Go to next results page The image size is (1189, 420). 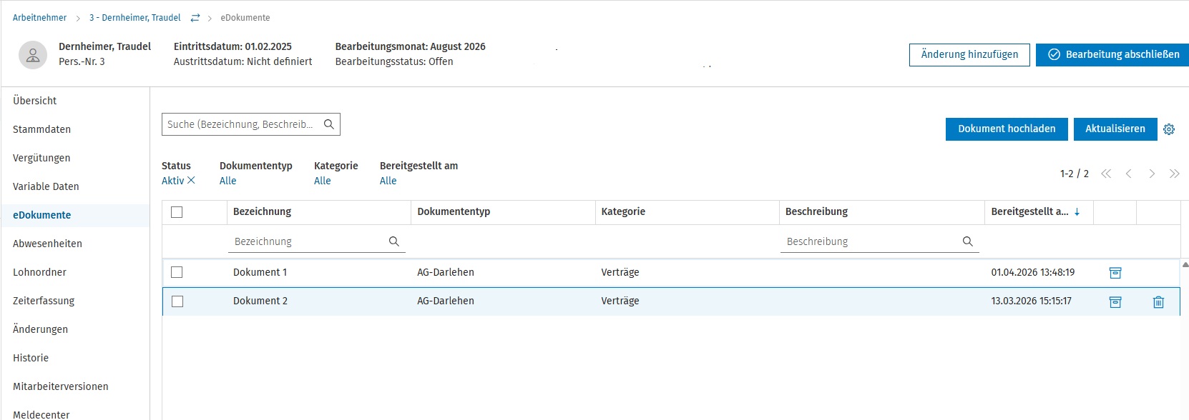click(1152, 174)
